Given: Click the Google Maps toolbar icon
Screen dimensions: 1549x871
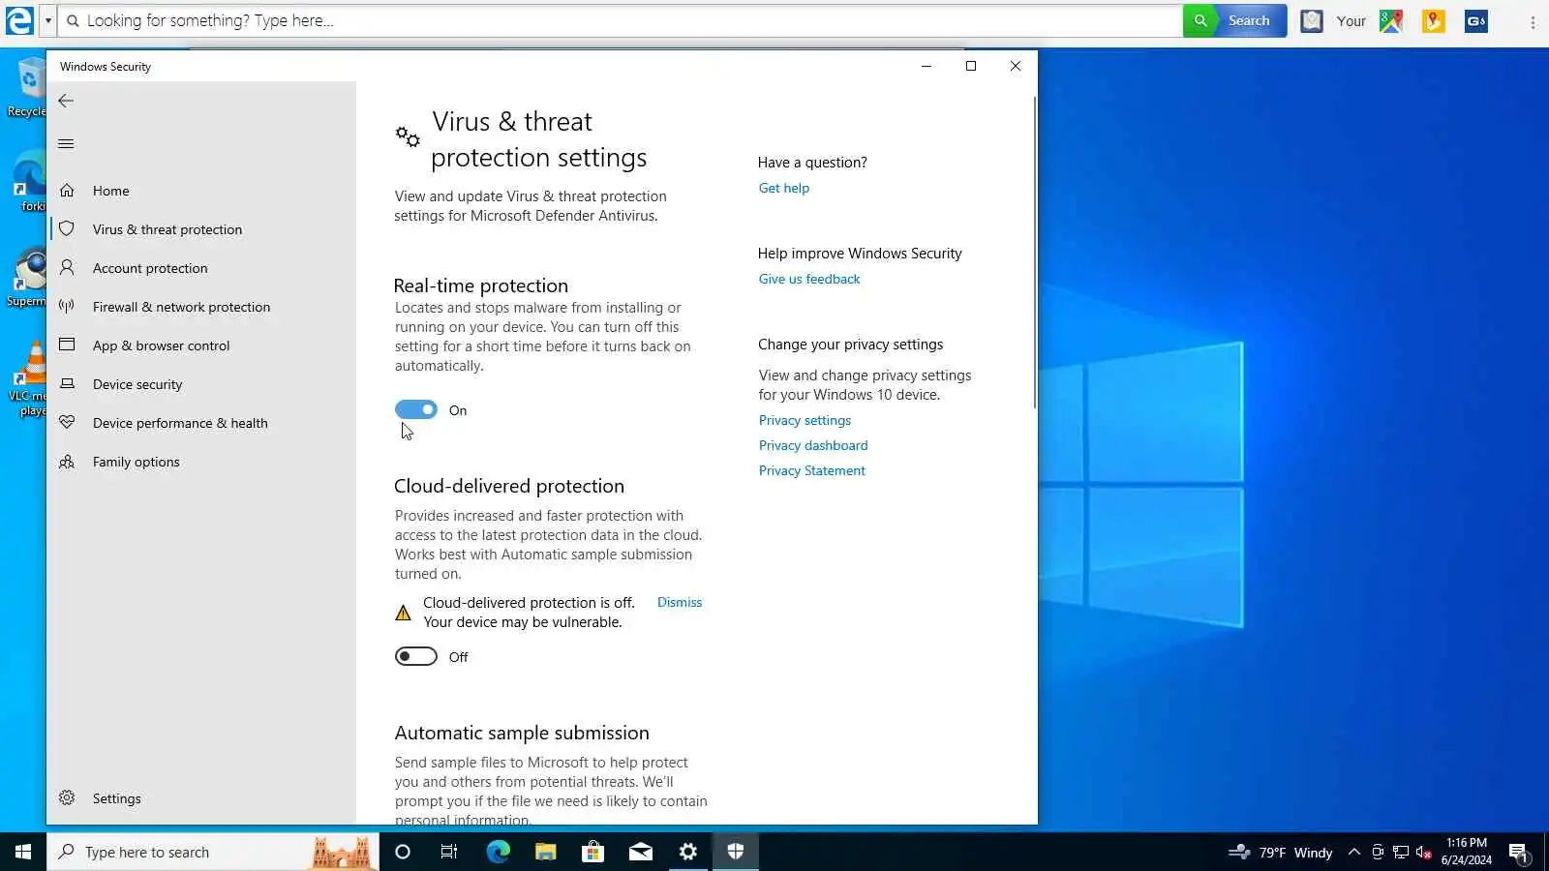Looking at the screenshot, I should pyautogui.click(x=1391, y=21).
